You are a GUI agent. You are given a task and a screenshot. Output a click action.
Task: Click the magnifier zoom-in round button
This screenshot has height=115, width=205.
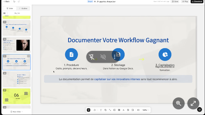coord(179,103)
